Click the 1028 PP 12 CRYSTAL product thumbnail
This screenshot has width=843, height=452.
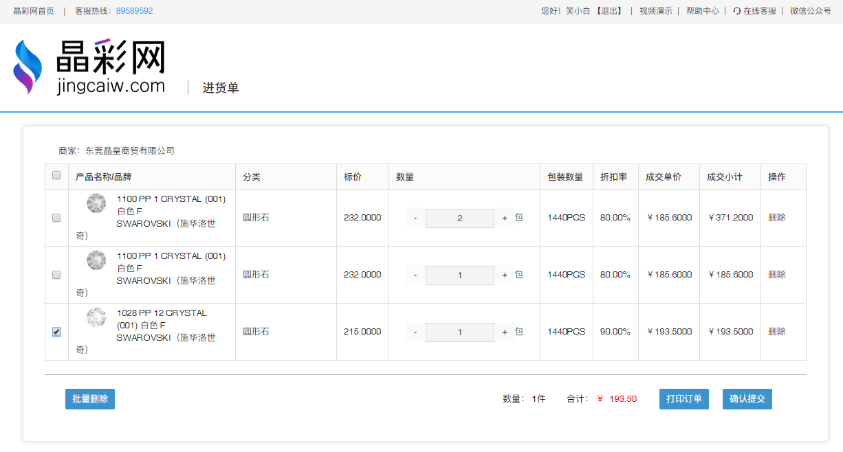(96, 317)
